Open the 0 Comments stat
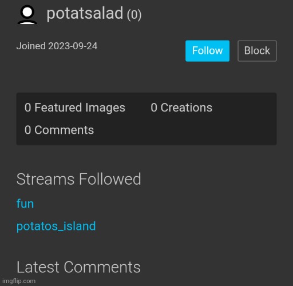Image resolution: width=293 pixels, height=286 pixels. (x=59, y=130)
